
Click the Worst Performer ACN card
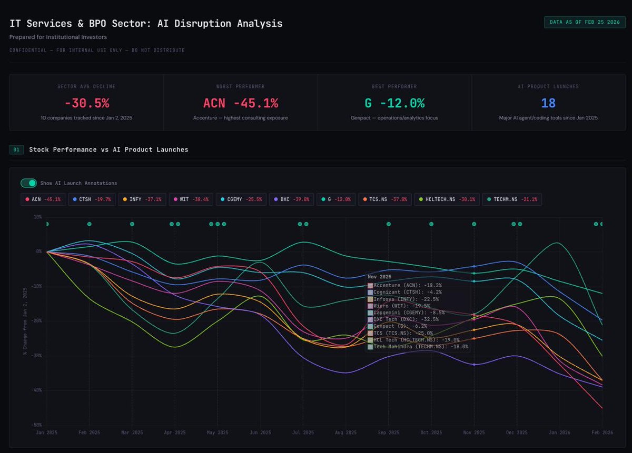click(x=240, y=102)
